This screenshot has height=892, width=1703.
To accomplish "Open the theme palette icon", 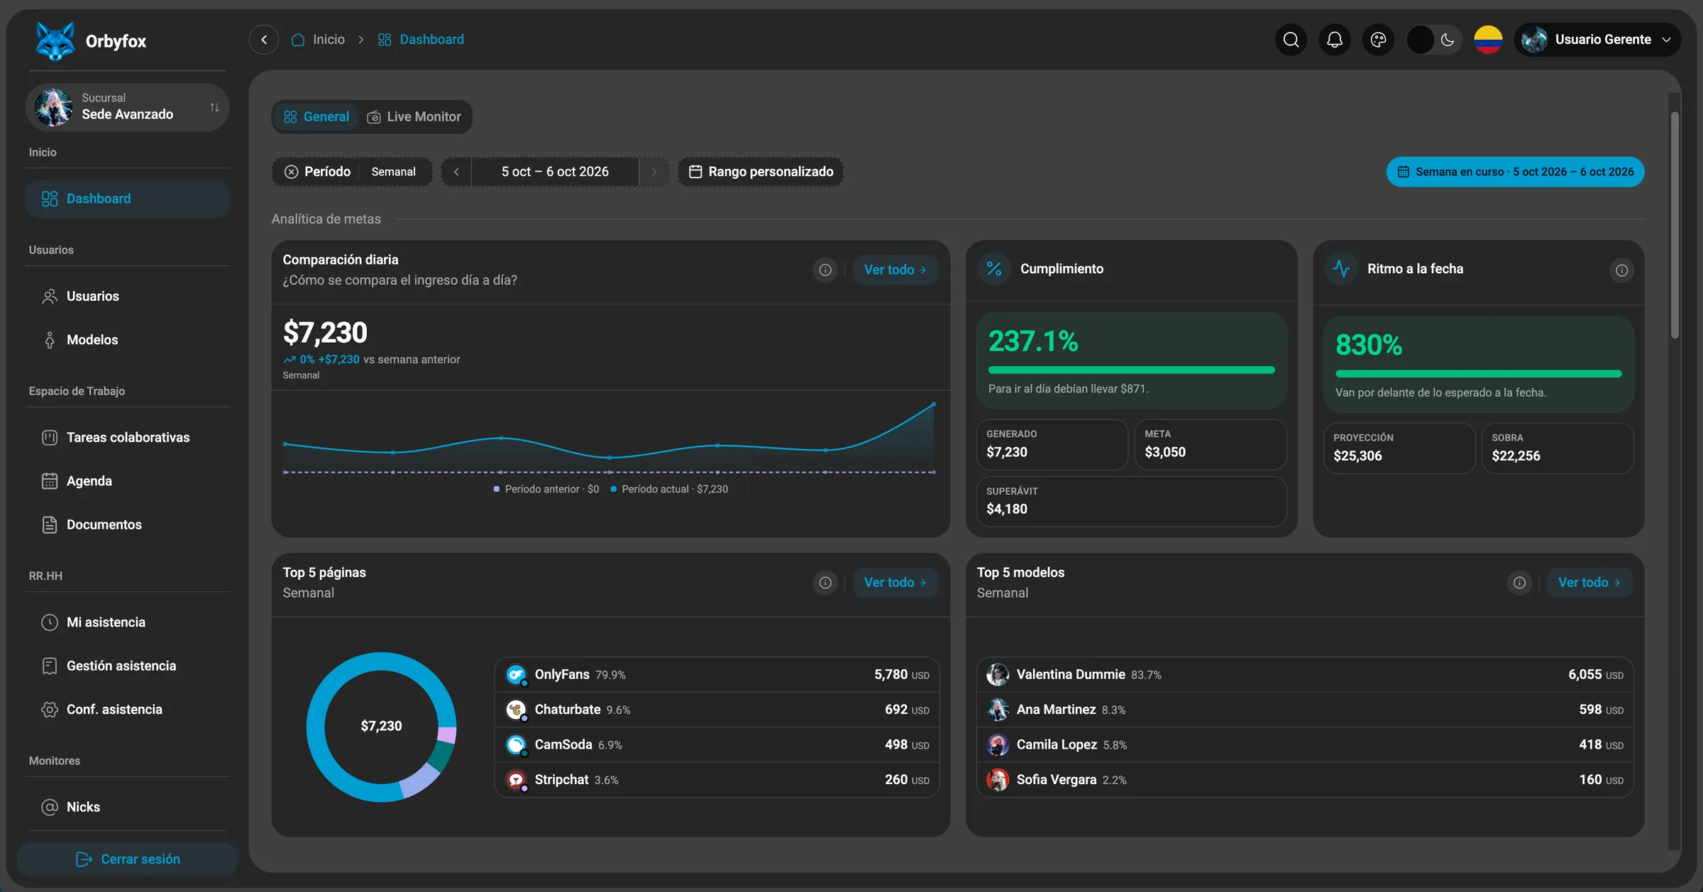I will 1378,40.
